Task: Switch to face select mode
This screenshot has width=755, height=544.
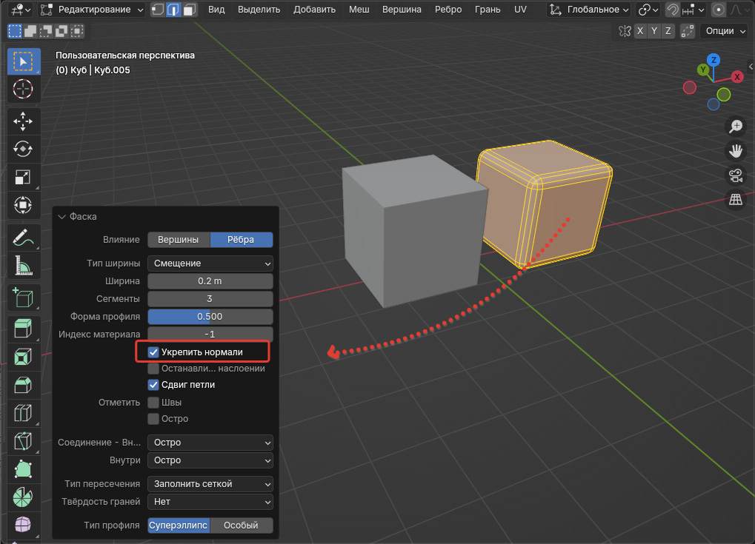Action: 189,10
